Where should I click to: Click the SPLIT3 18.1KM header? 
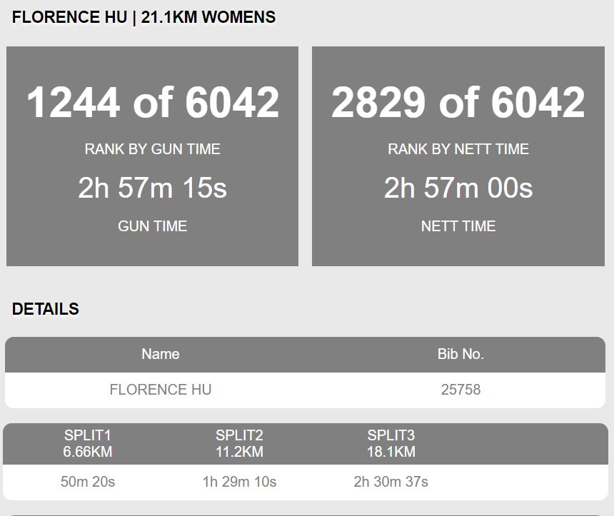coord(391,444)
